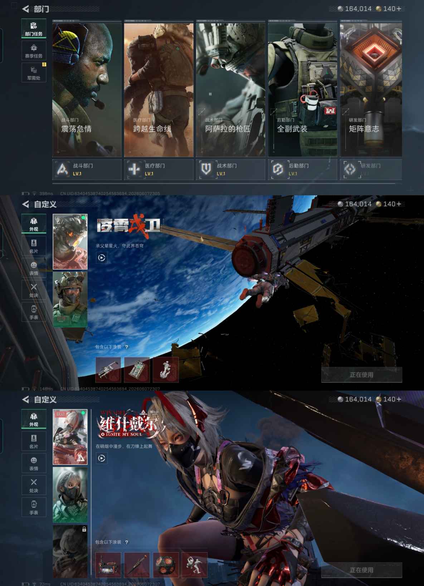Select the 战斗部门 LV.1 button
Screen dimensions: 424x586
pos(87,169)
